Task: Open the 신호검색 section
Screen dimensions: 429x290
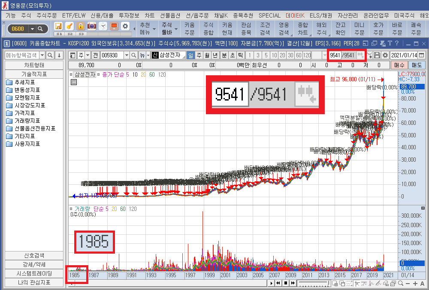Action: [34, 256]
